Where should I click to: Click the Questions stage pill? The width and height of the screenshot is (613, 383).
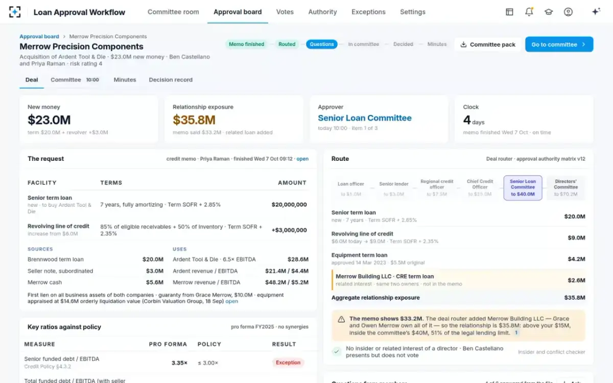coord(322,44)
